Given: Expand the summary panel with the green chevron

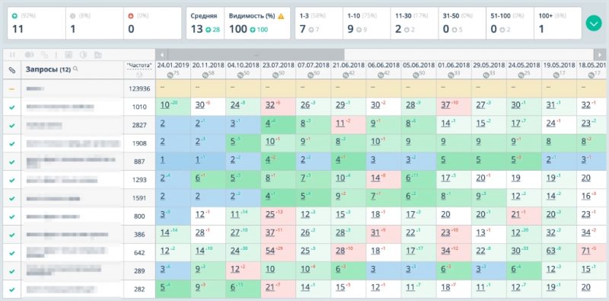Looking at the screenshot, I should click(594, 24).
